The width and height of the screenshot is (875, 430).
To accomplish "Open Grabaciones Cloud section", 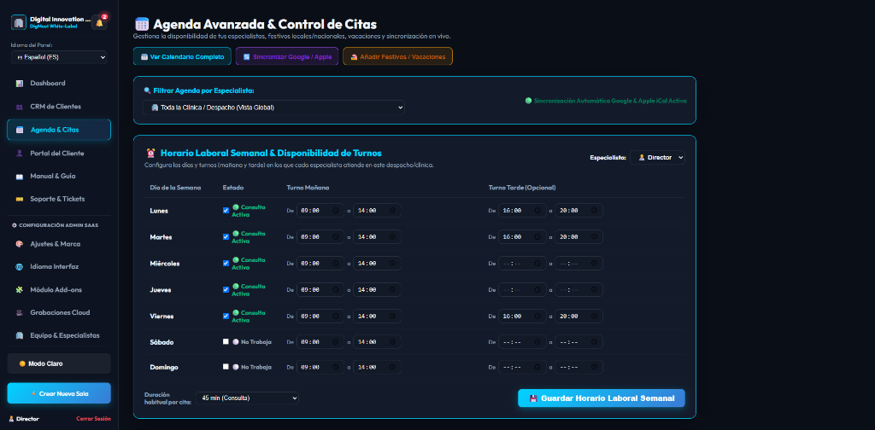I will 59,312.
